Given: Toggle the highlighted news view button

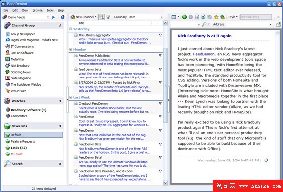Looking at the screenshot, I should pos(102,17).
